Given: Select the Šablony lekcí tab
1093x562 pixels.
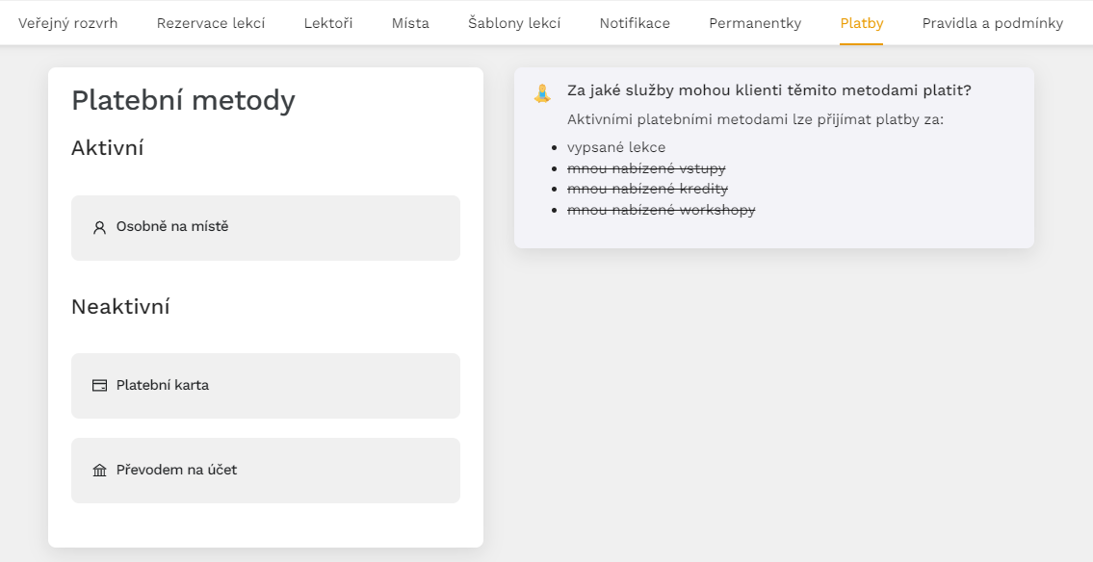Looking at the screenshot, I should (x=514, y=23).
